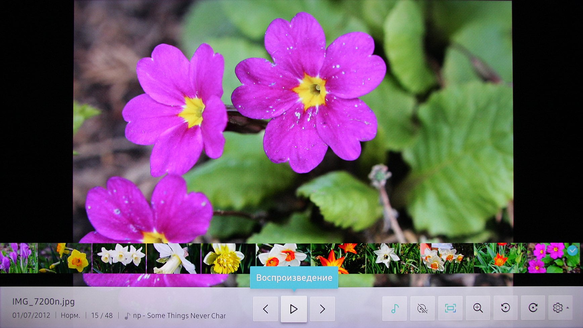Click the 'Норм.' mode label
Viewport: 583px width, 328px height.
tap(70, 316)
